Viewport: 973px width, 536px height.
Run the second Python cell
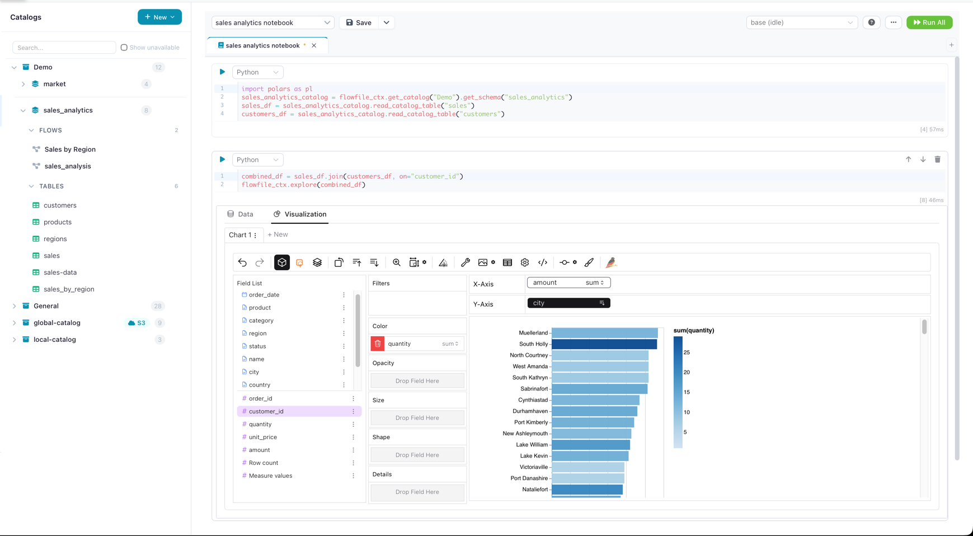[x=222, y=159]
